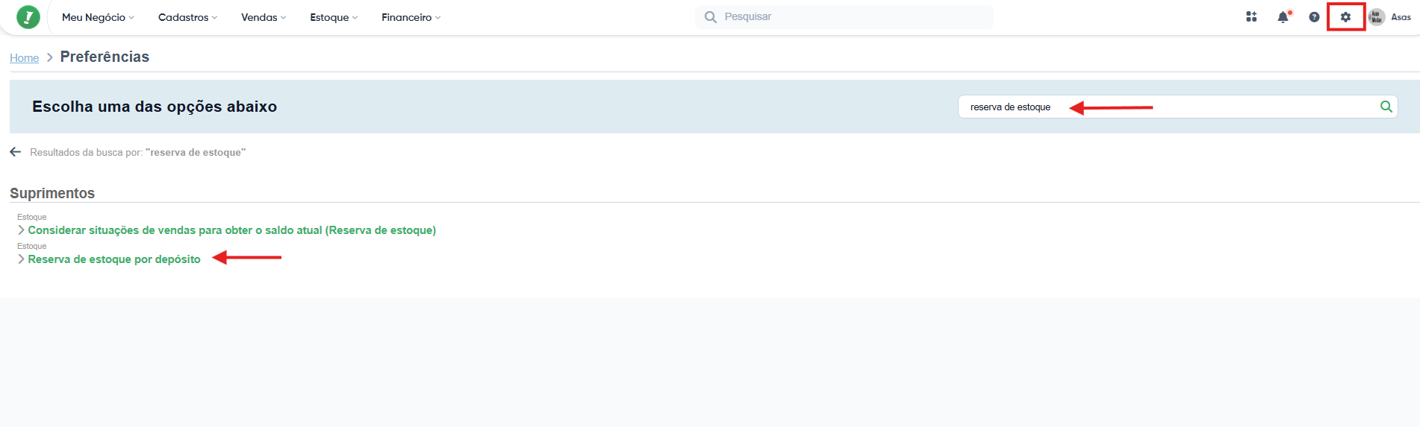Open the notifications bell
The width and height of the screenshot is (1420, 427).
coord(1283,17)
